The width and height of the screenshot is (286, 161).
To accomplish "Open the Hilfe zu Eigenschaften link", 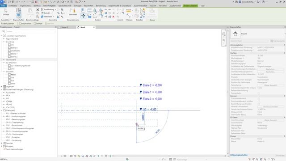I will pyautogui.click(x=239, y=155).
